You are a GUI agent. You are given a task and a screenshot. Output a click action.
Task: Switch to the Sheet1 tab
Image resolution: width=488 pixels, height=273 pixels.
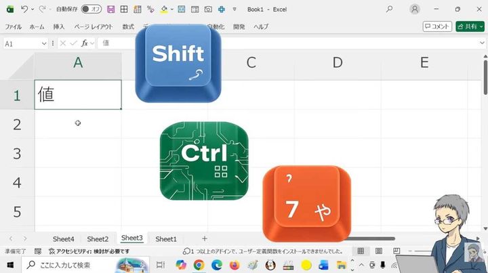point(166,239)
